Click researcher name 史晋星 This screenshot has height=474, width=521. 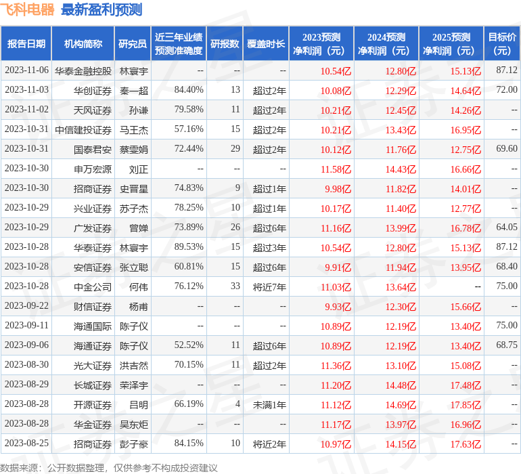click(x=134, y=189)
